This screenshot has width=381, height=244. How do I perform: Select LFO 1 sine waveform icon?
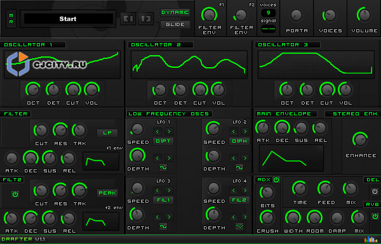pos(163,167)
